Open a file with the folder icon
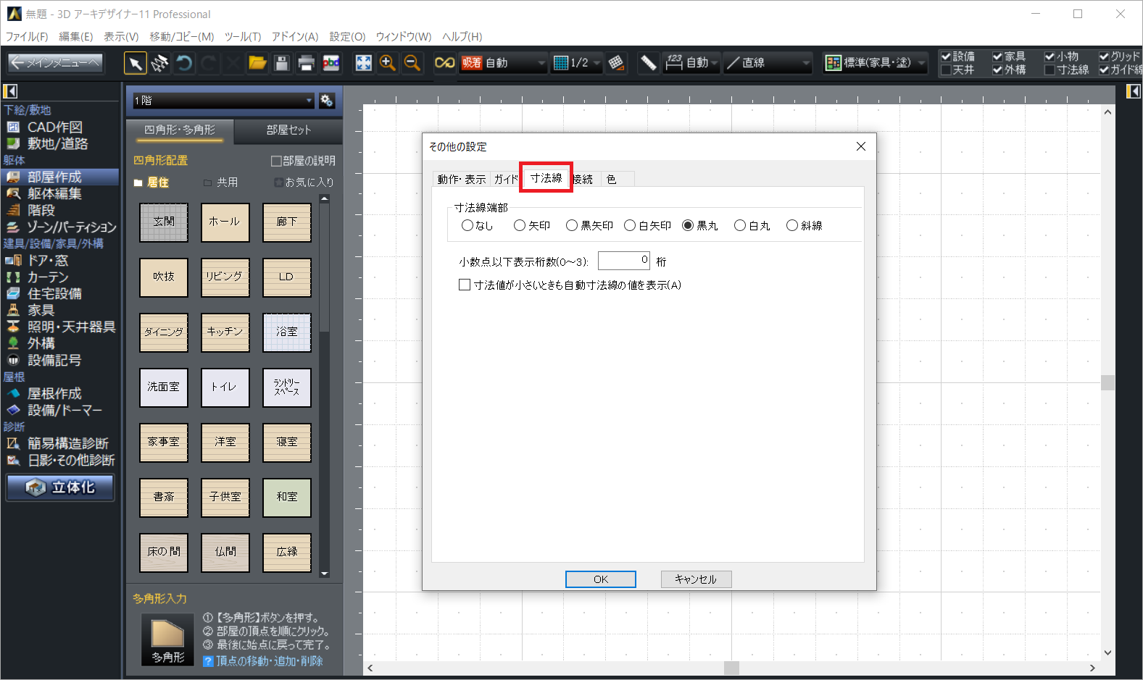1143x680 pixels. click(257, 64)
